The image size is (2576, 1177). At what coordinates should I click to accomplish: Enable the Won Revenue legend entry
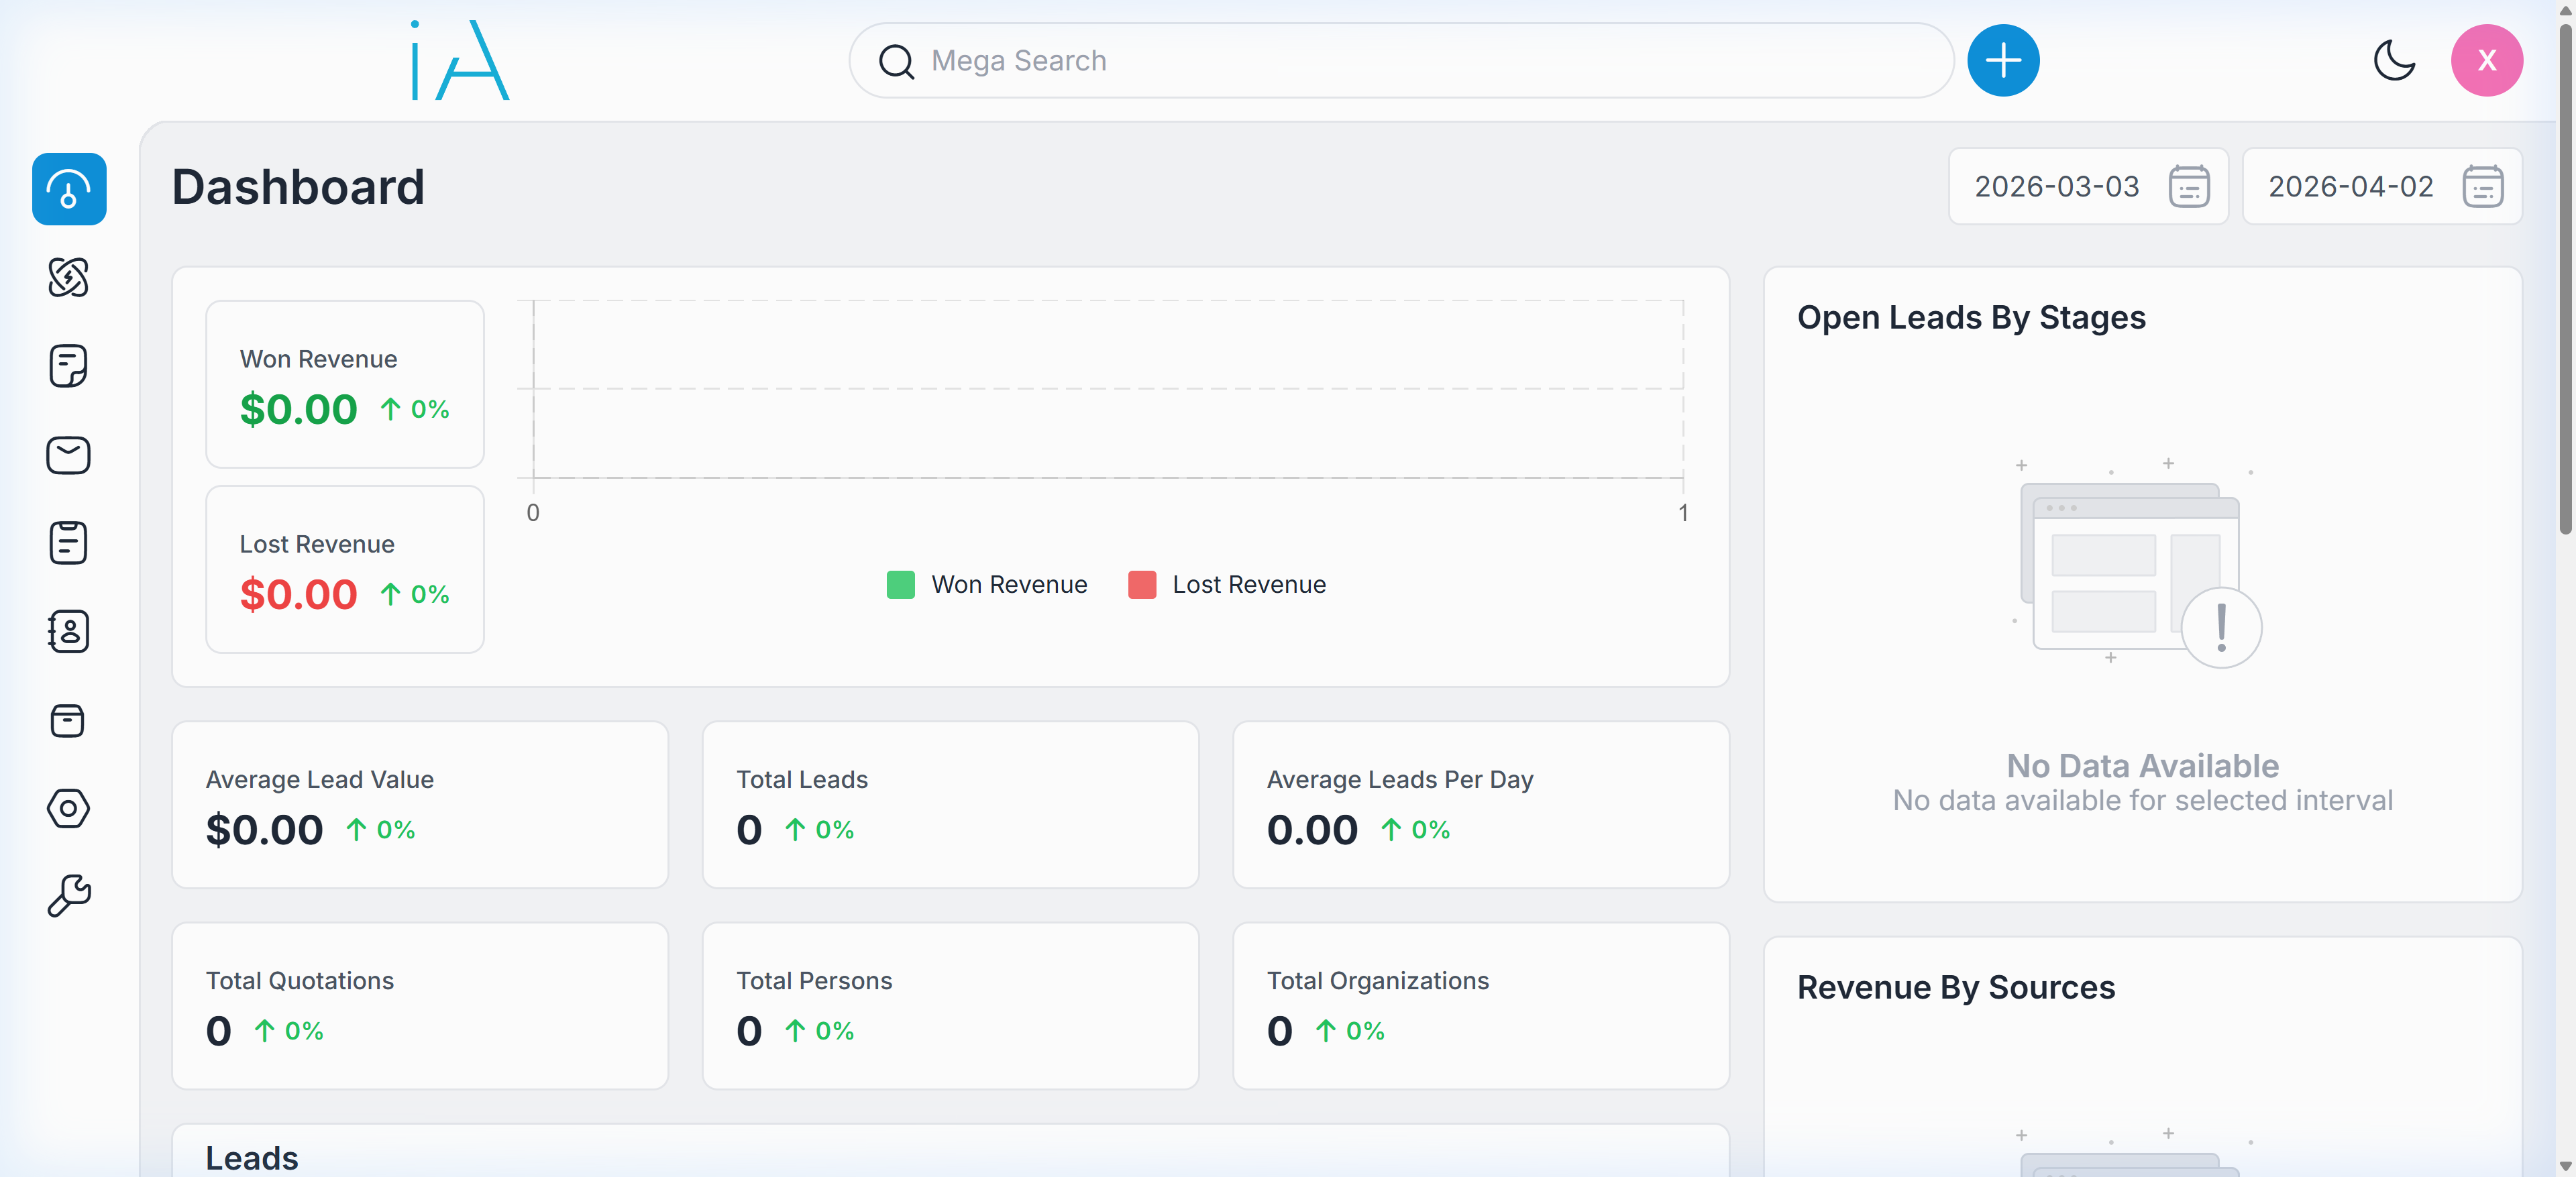coord(985,585)
